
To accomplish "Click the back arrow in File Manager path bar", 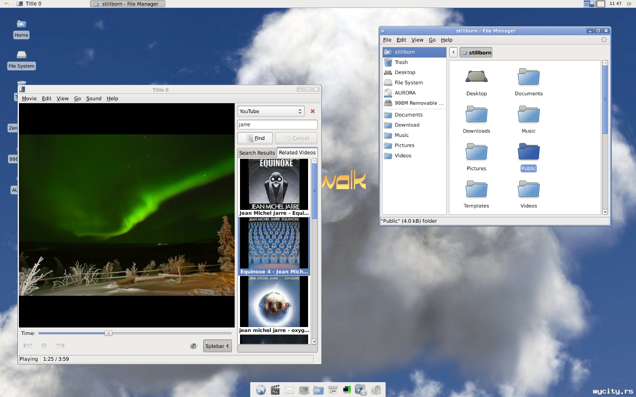I will coord(454,53).
